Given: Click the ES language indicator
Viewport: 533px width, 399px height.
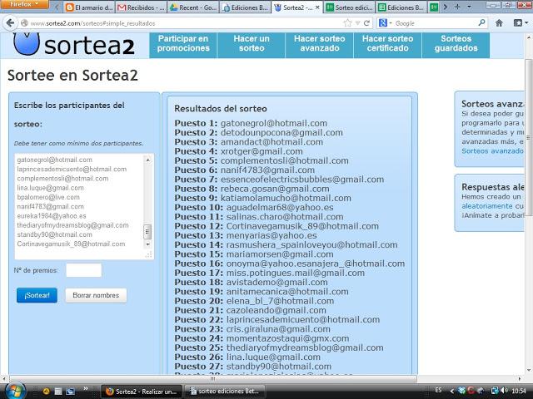Looking at the screenshot, I should (x=439, y=390).
